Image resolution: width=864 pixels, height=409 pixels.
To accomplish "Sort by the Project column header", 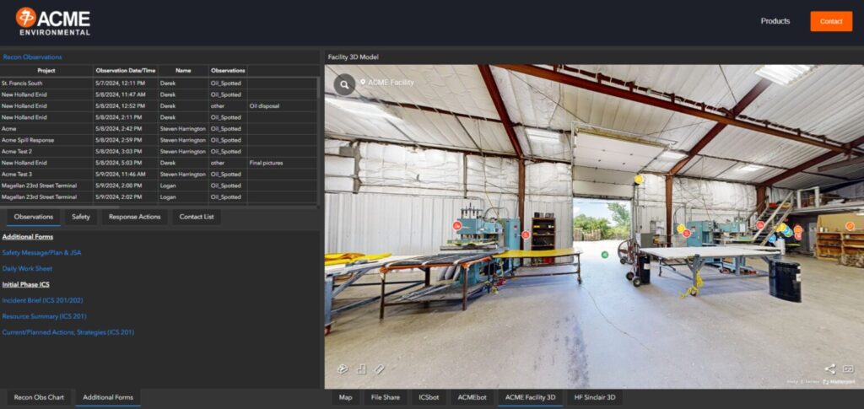I will click(x=46, y=71).
